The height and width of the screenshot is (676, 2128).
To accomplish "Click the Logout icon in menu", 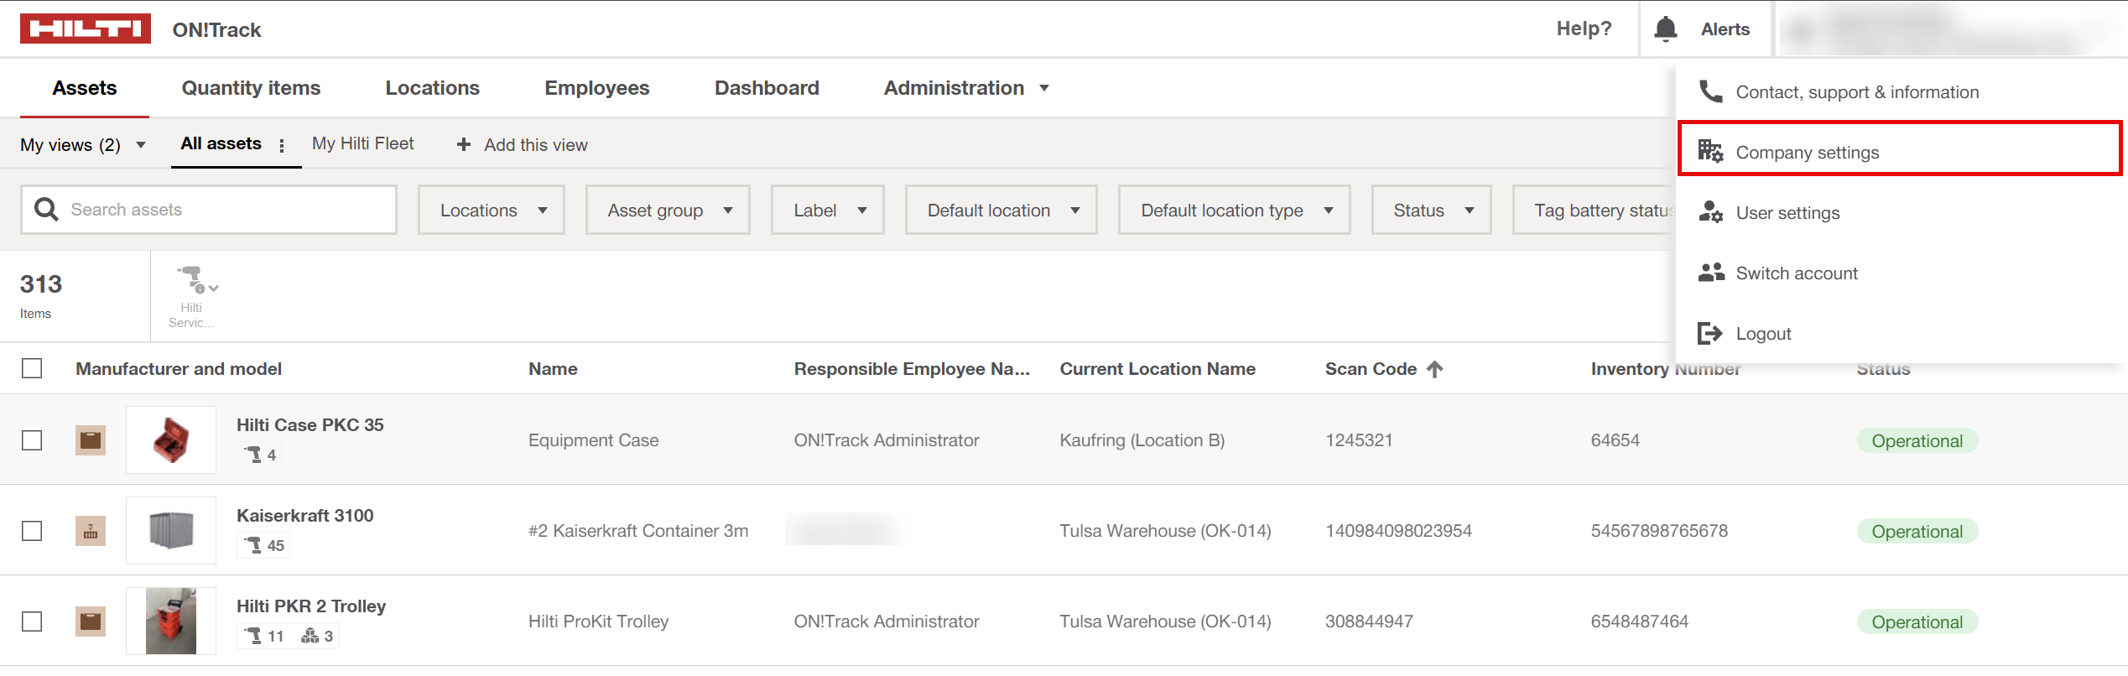I will pyautogui.click(x=1709, y=334).
